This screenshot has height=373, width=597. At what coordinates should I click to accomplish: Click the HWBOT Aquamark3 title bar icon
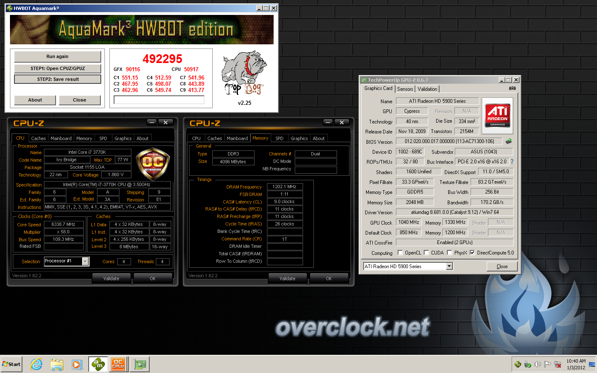pyautogui.click(x=10, y=8)
